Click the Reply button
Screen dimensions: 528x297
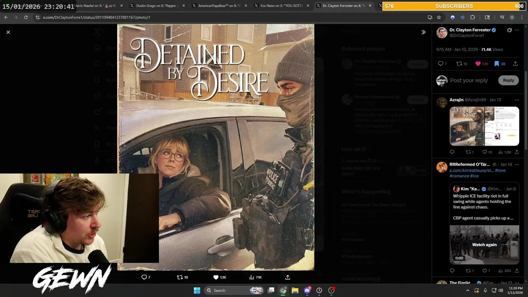tap(508, 80)
